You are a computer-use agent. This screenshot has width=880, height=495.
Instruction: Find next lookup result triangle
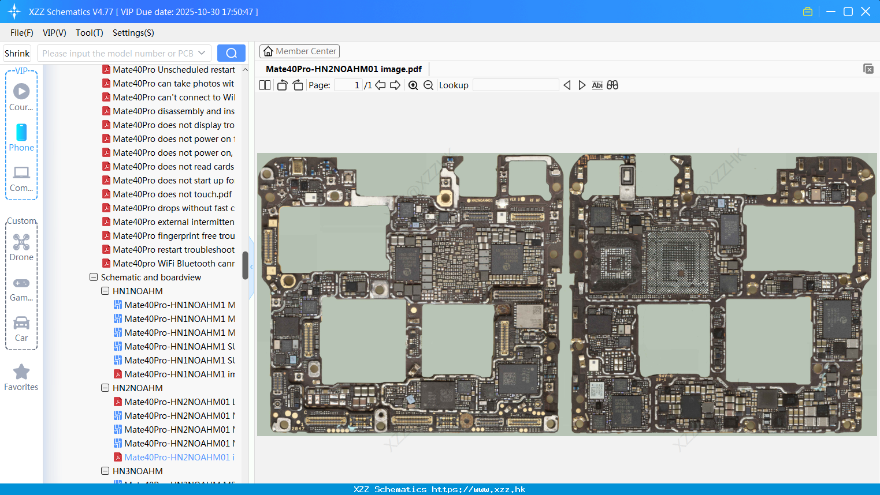tap(582, 85)
